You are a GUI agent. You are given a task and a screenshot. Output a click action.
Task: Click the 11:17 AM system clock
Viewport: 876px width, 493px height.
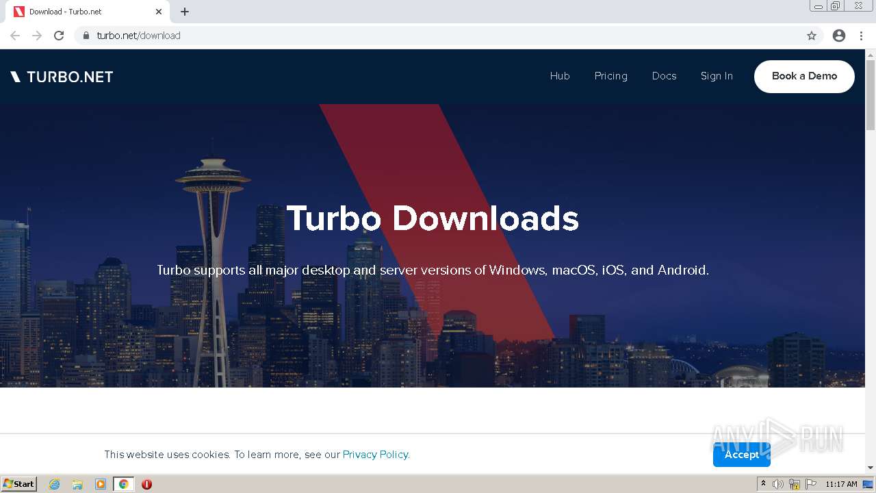tap(841, 484)
